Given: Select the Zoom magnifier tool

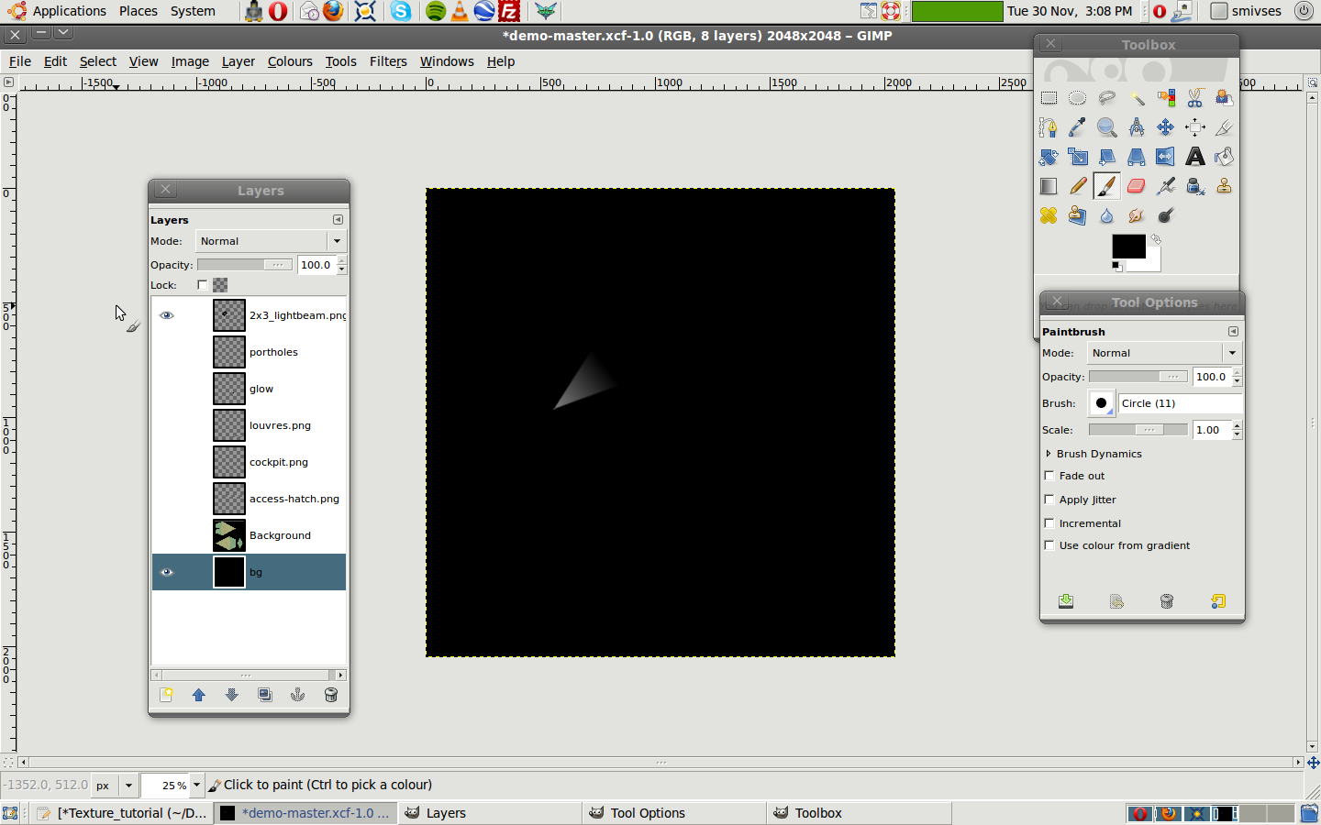Looking at the screenshot, I should pos(1107,127).
